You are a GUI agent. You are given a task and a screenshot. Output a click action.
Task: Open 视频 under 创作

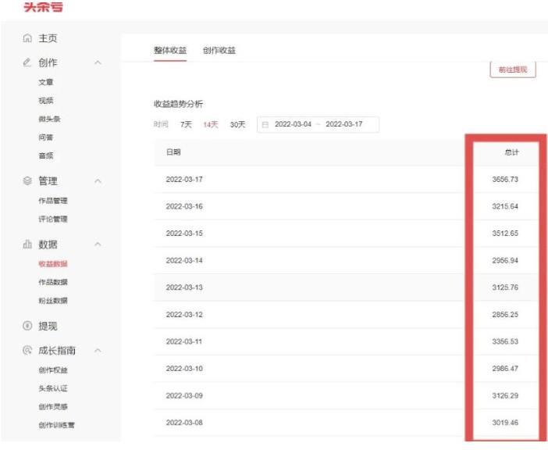tap(46, 101)
